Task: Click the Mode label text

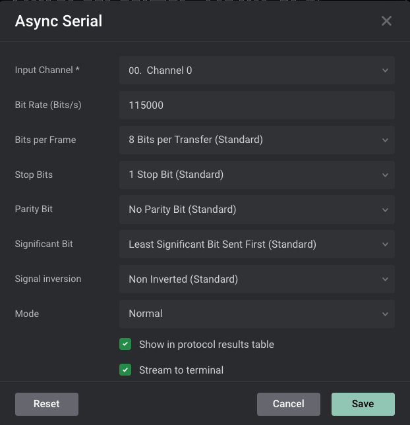Action: (x=27, y=314)
